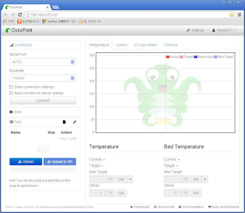Open the user account menu
Screen dimensions: 245x213
(224, 30)
